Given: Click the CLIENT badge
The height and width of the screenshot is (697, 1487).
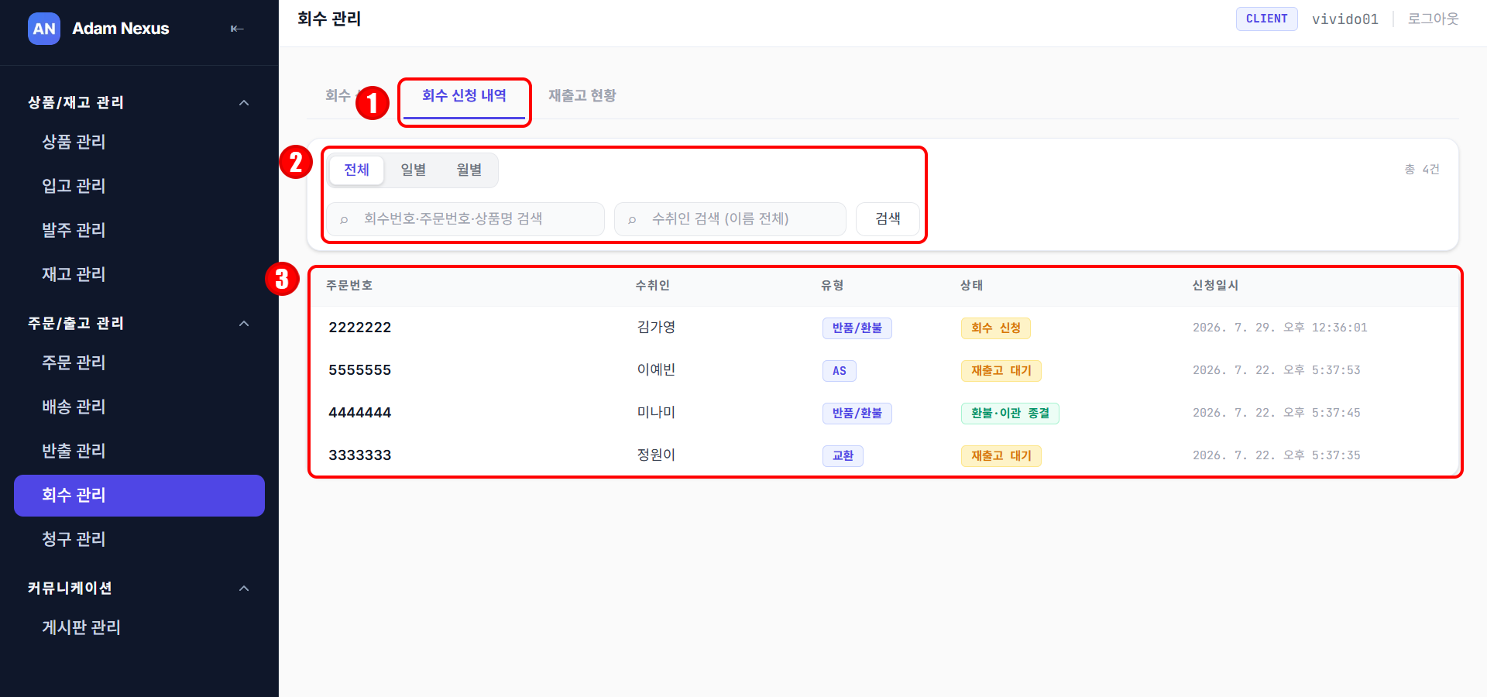Looking at the screenshot, I should click(1267, 19).
